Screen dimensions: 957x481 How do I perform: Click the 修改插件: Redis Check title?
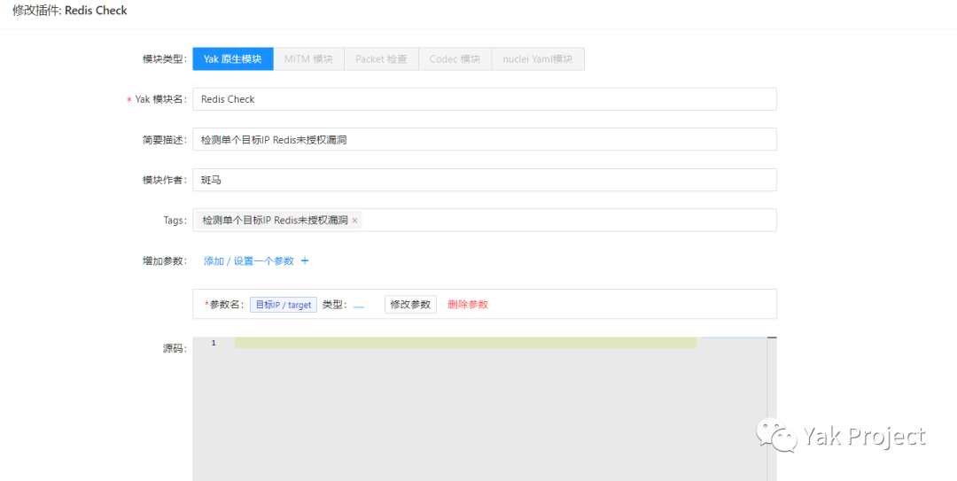70,11
